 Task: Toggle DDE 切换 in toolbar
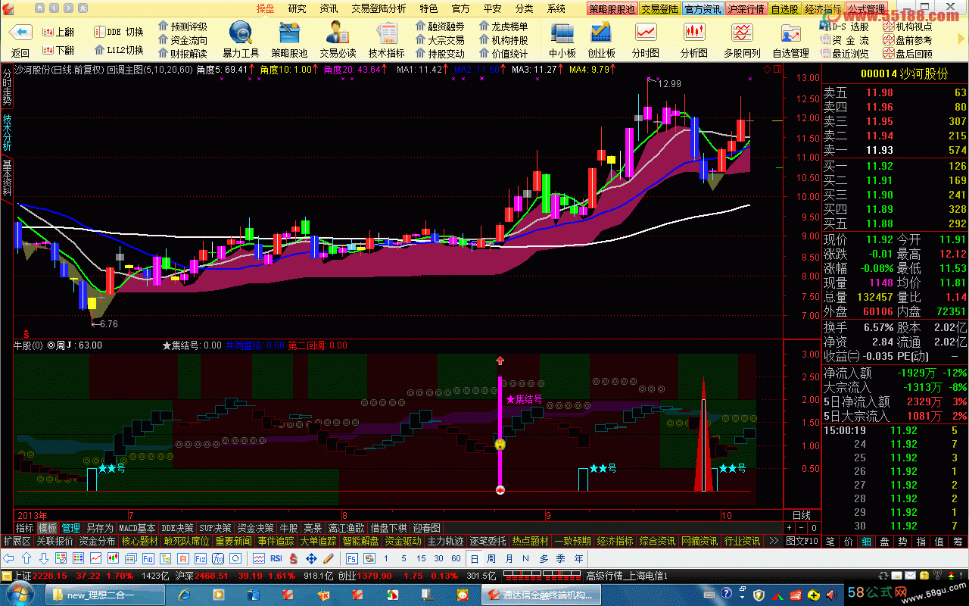[x=120, y=32]
